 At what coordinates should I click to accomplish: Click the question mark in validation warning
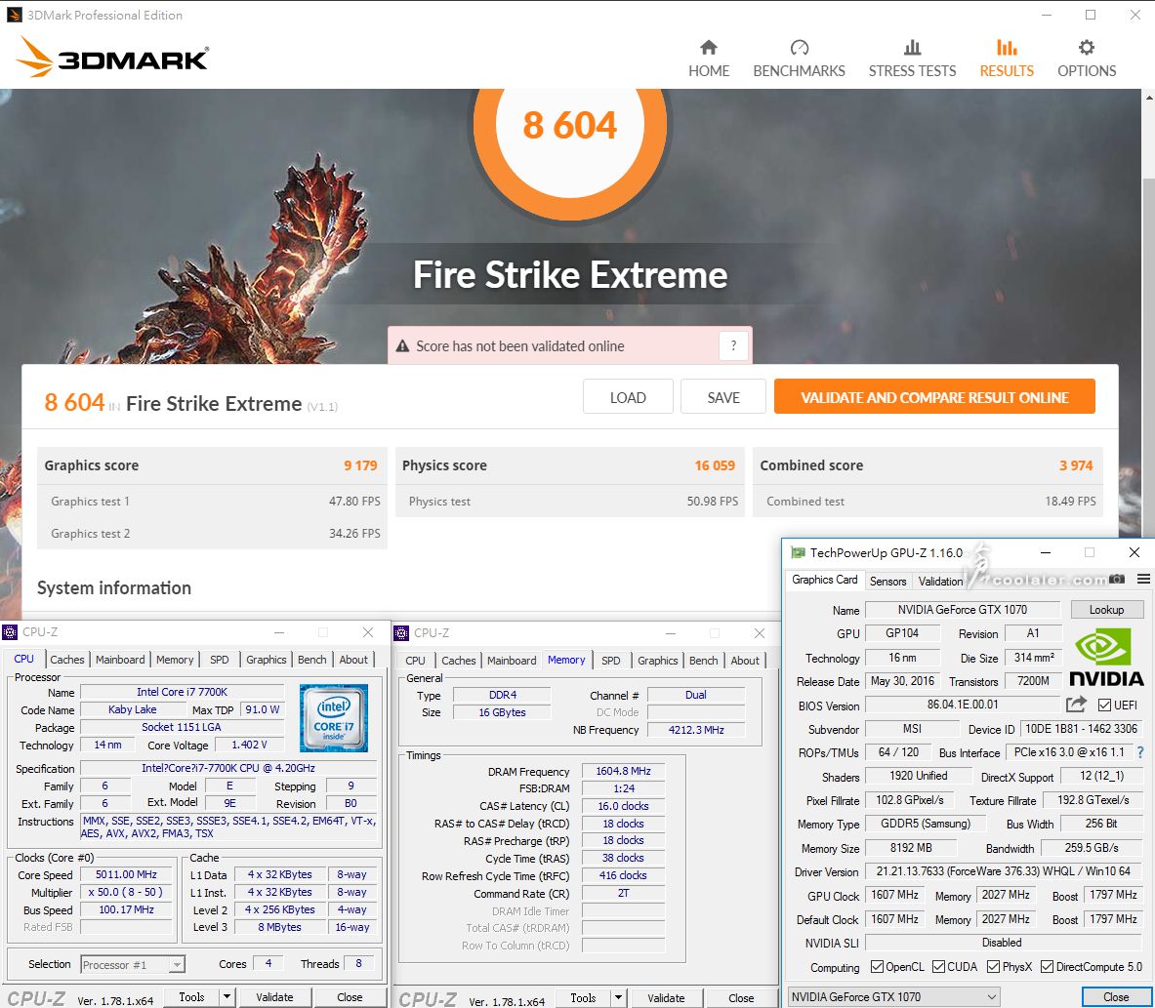pos(733,345)
